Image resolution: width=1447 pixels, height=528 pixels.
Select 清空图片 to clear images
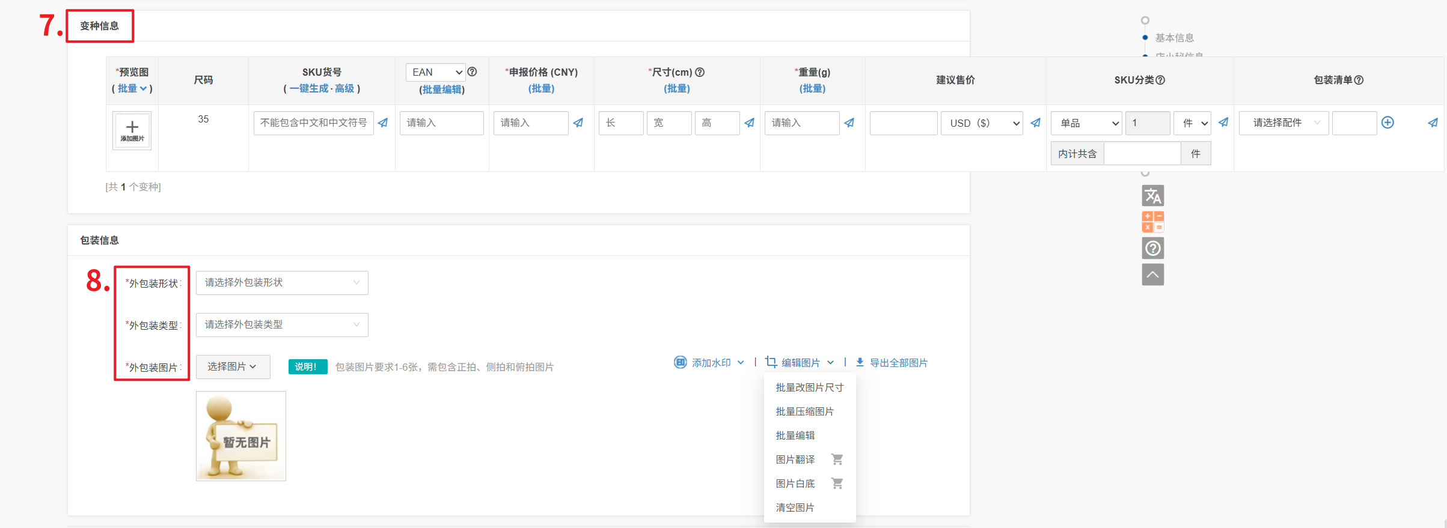click(795, 508)
